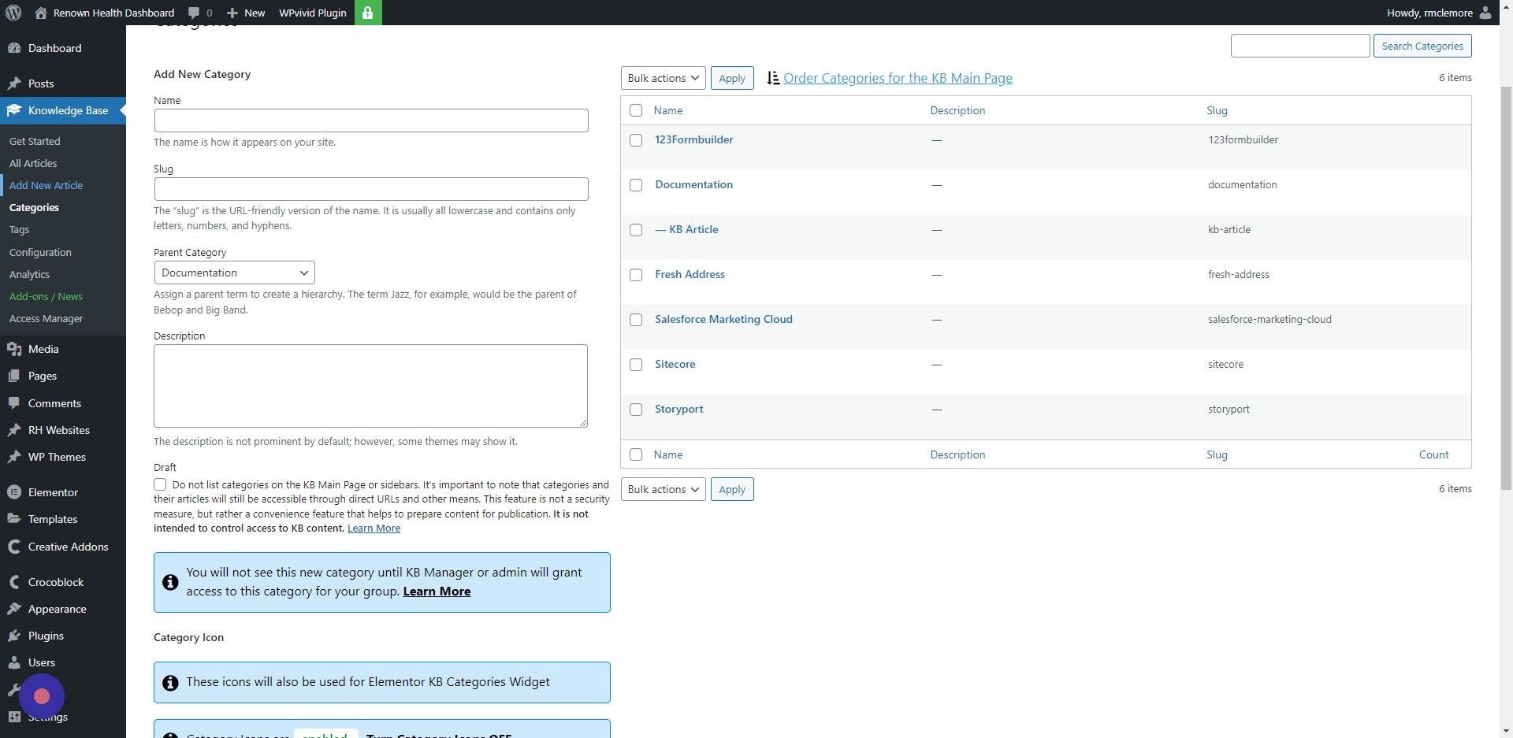Open Order Categories for the KB Main Page link
This screenshot has height=738, width=1513.
[x=898, y=78]
